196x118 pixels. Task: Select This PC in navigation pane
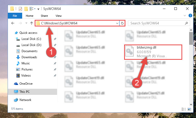click(x=33, y=92)
